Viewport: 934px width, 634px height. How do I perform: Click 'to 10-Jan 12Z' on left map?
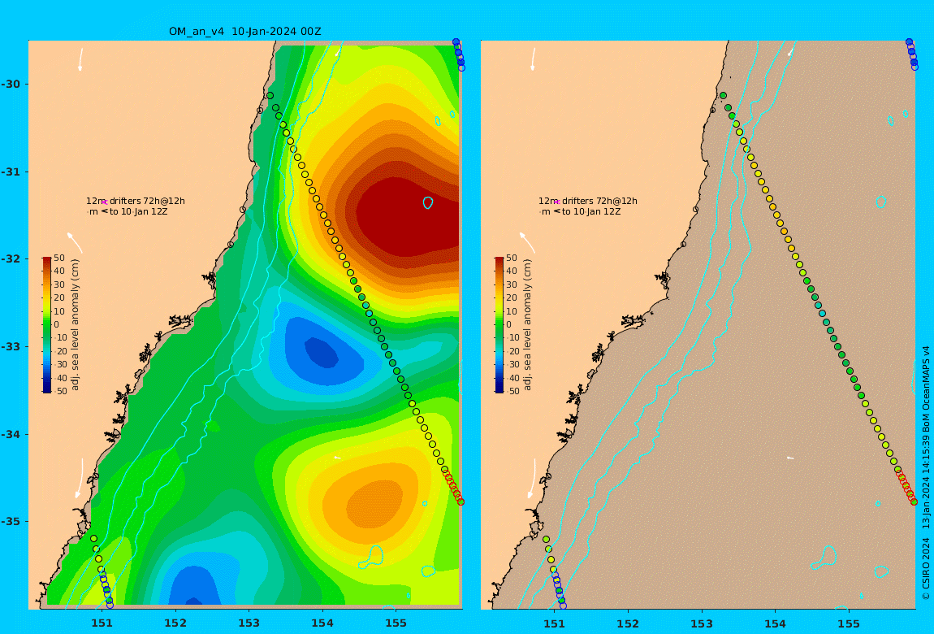[x=137, y=211]
